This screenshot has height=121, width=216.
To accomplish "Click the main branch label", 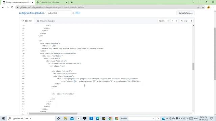I will coord(78,13).
